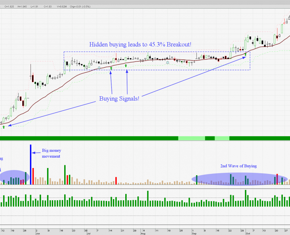This screenshot has height=235, width=290.
Task: Click the 'Sep' month label on date axis
Action: (194, 233)
